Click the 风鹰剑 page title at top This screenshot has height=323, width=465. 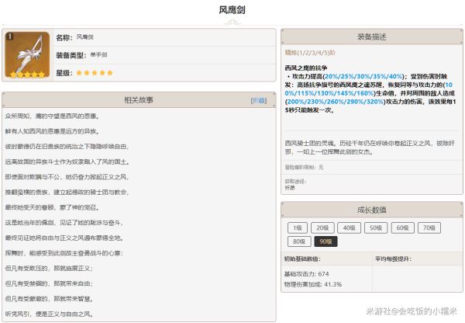pos(232,10)
